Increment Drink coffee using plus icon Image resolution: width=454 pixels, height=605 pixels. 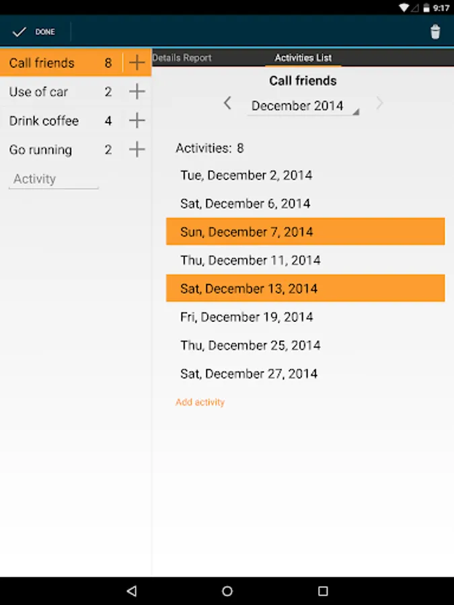(137, 121)
